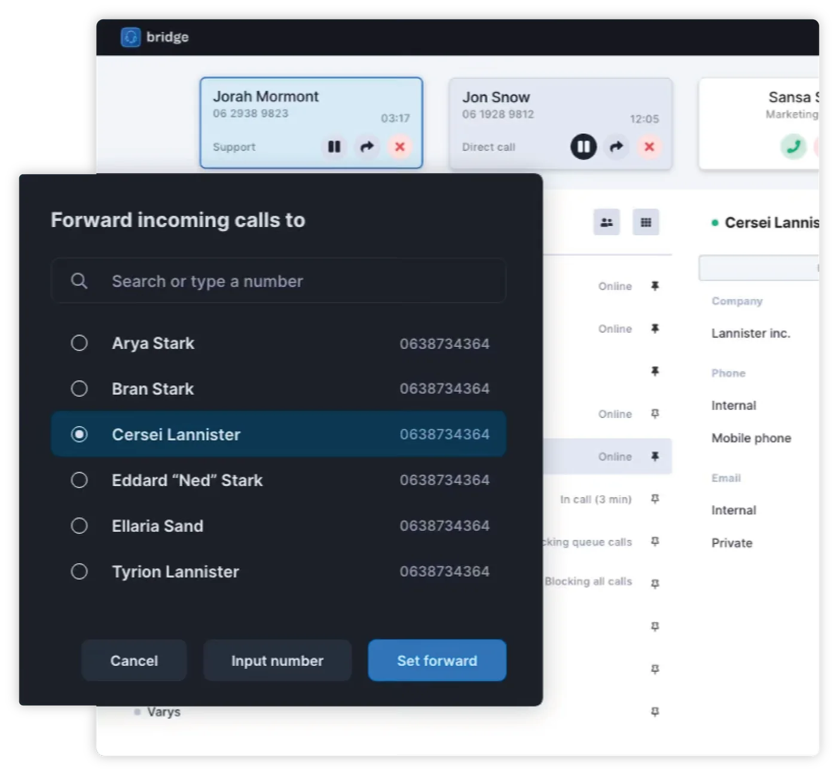Forward the Jorah Mormont call
This screenshot has width=837, height=774.
[x=367, y=146]
